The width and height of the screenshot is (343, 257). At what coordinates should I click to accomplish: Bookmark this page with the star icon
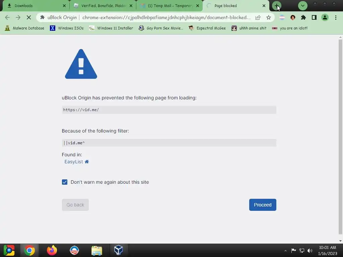[x=269, y=17]
